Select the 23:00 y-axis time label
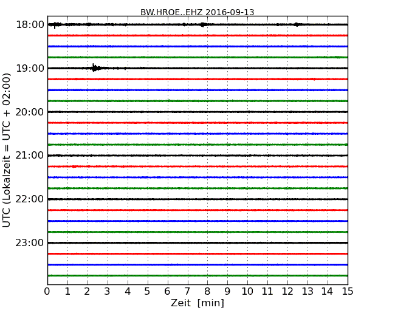Image resolution: width=395 pixels, height=316 pixels. [x=30, y=242]
